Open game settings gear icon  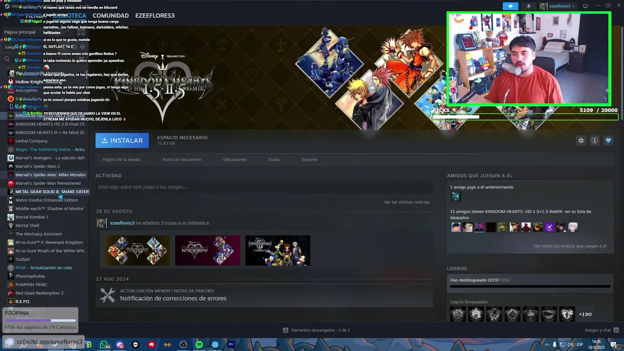[x=581, y=140]
